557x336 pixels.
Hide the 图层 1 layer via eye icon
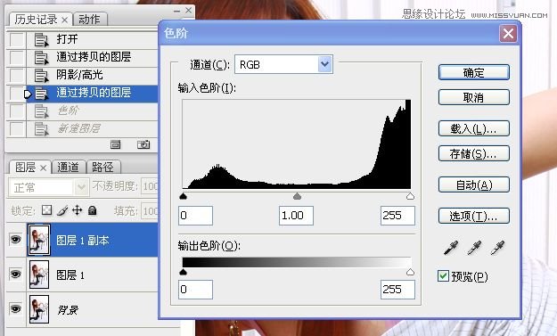[15, 275]
